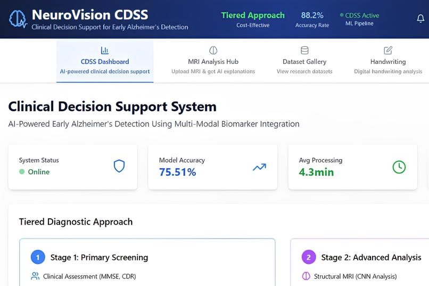
Task: Open the Dataset Gallery tab
Action: [x=304, y=61]
